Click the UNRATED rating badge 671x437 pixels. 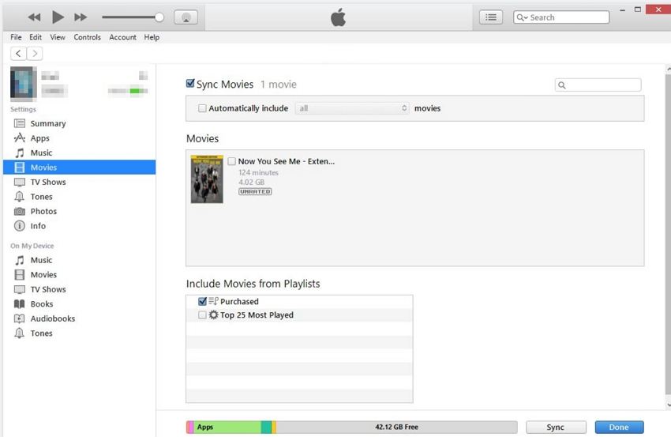tap(255, 191)
